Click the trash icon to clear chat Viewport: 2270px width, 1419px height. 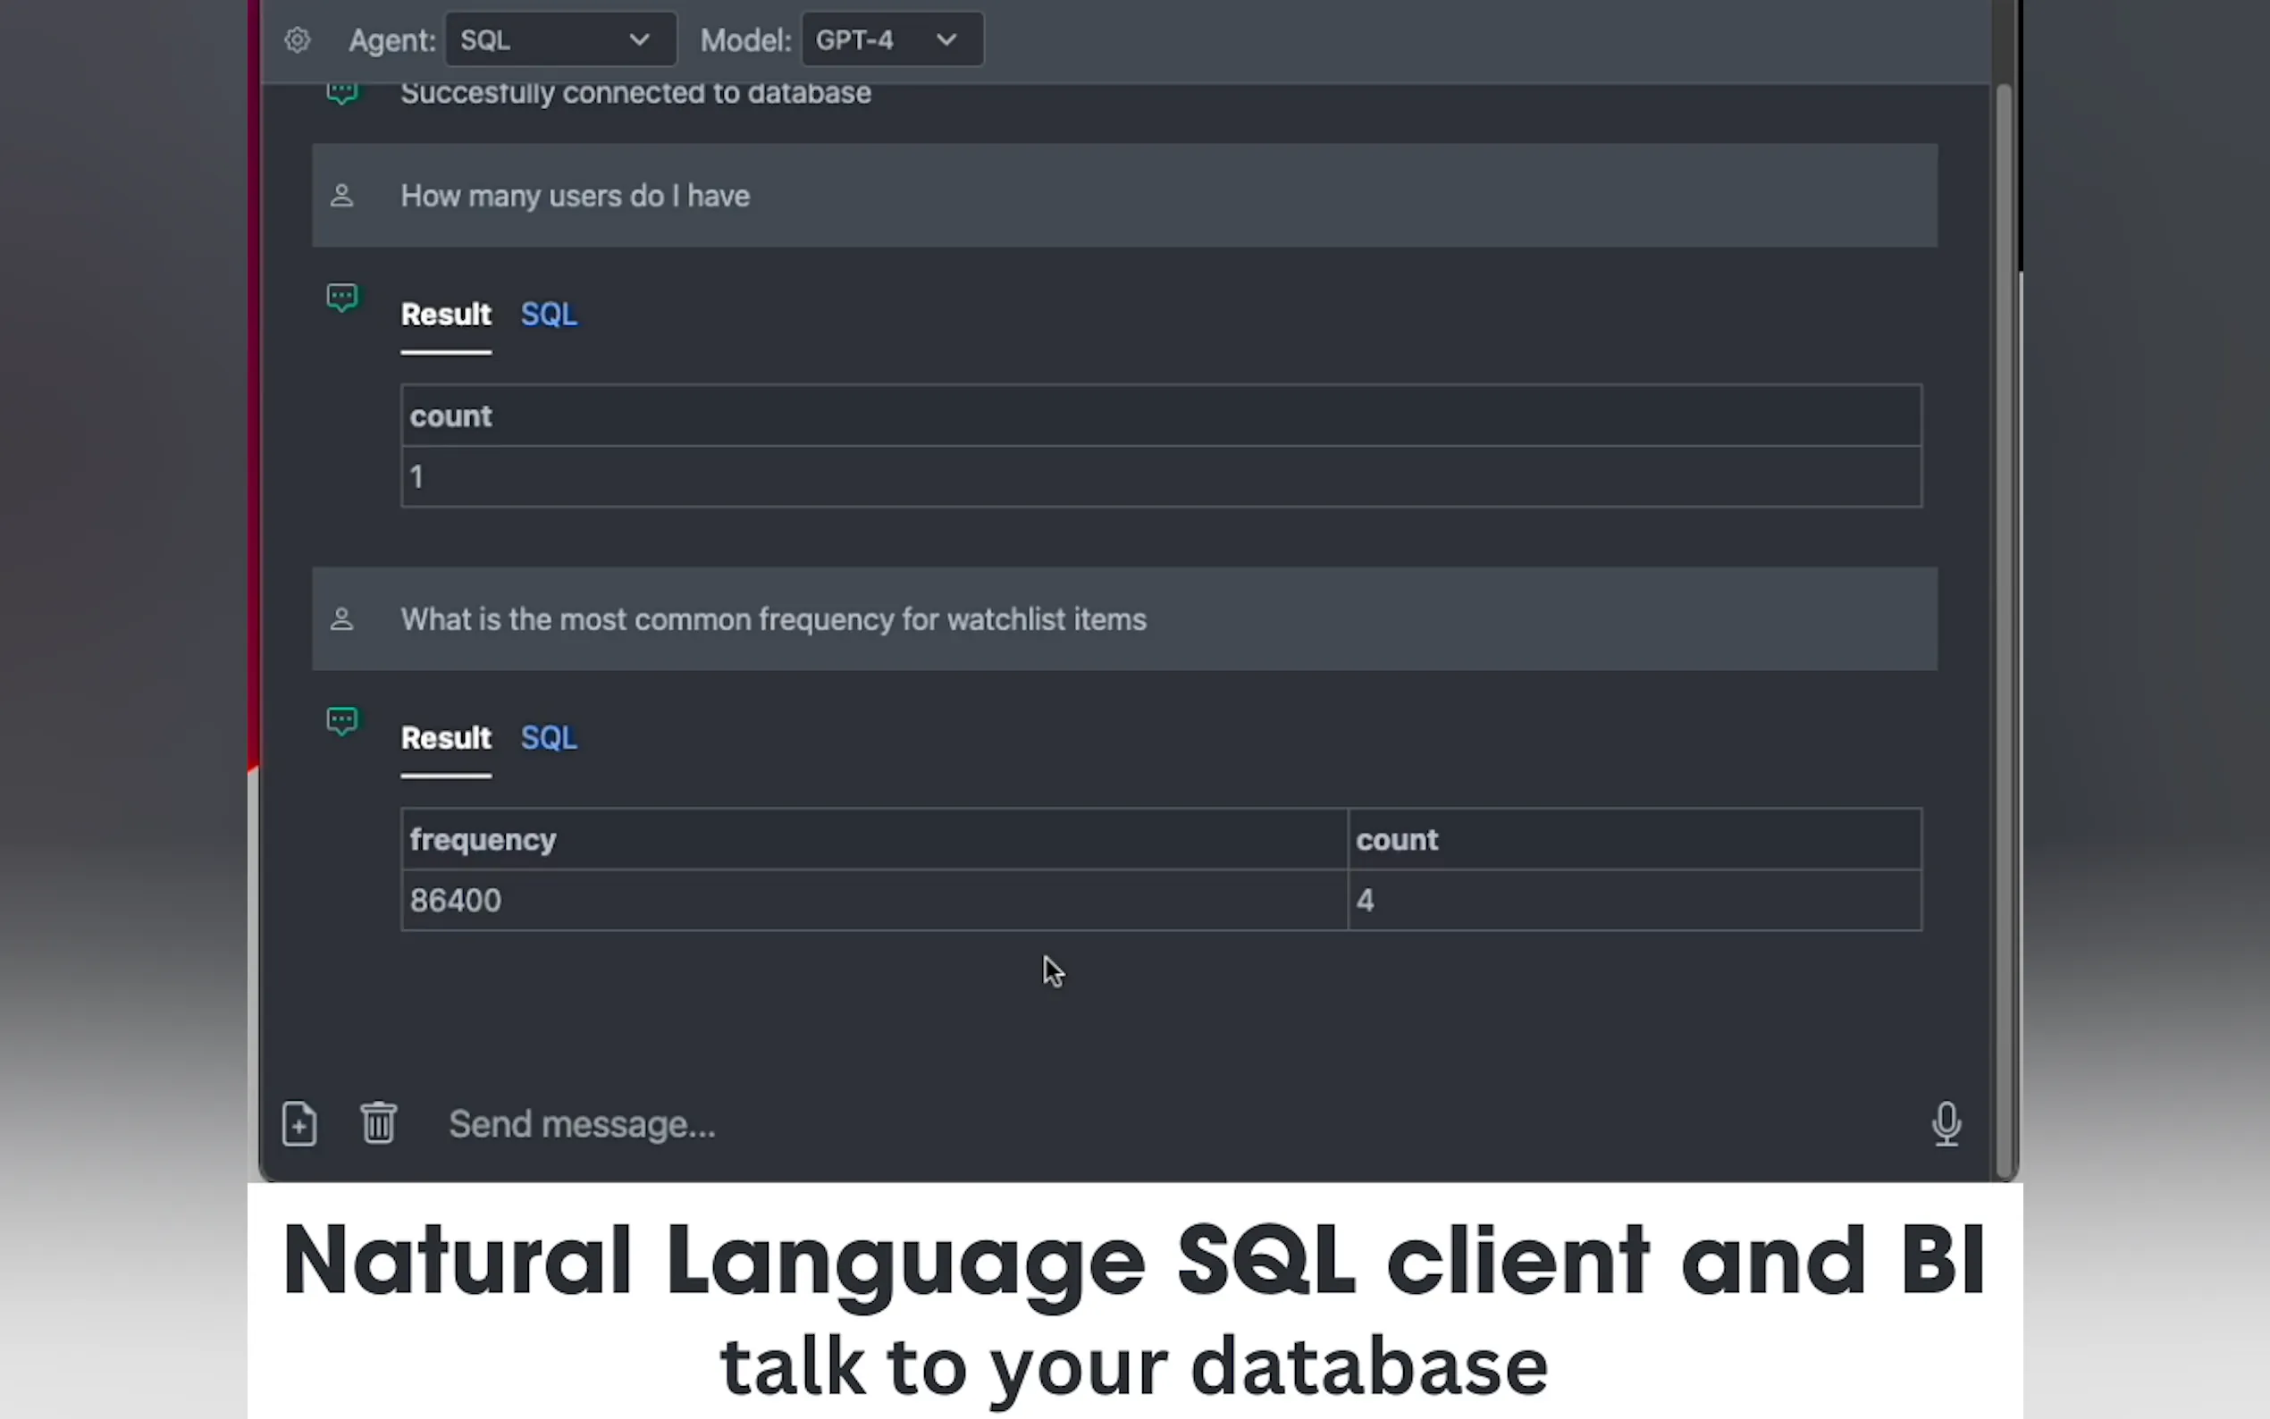tap(378, 1122)
